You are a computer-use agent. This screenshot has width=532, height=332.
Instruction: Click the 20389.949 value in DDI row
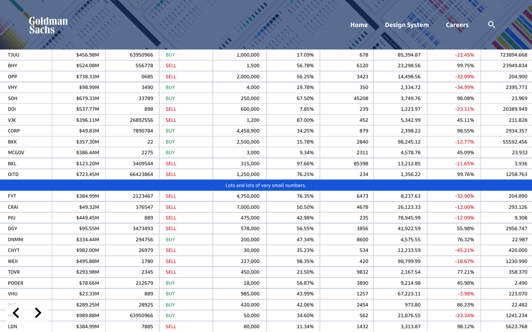point(515,109)
